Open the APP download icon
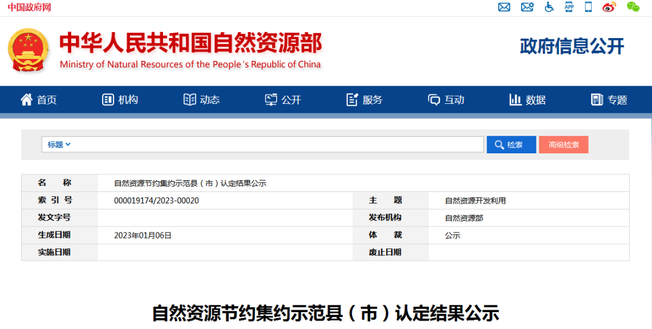 (569, 7)
